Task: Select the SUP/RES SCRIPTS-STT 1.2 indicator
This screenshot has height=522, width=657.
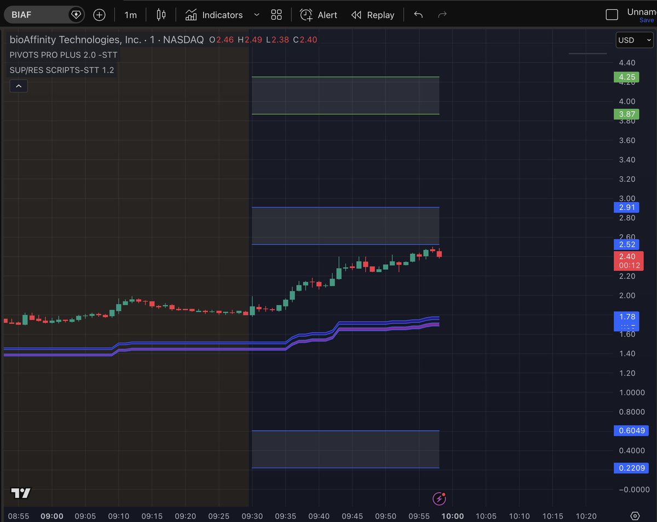Action: pyautogui.click(x=62, y=70)
